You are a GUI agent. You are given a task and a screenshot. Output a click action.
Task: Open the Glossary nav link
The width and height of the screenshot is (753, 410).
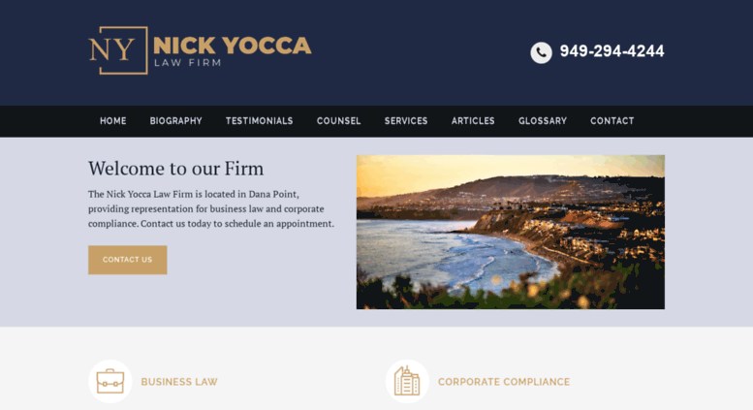pyautogui.click(x=543, y=121)
